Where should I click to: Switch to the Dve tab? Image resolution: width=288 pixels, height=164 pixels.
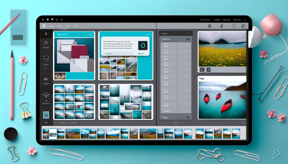click(x=68, y=26)
